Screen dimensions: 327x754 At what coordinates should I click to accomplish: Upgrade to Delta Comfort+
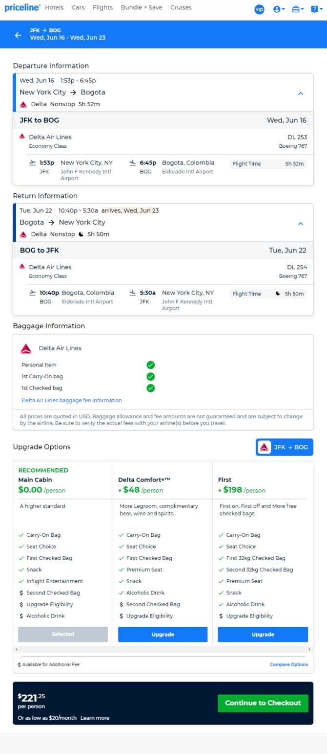pyautogui.click(x=163, y=634)
